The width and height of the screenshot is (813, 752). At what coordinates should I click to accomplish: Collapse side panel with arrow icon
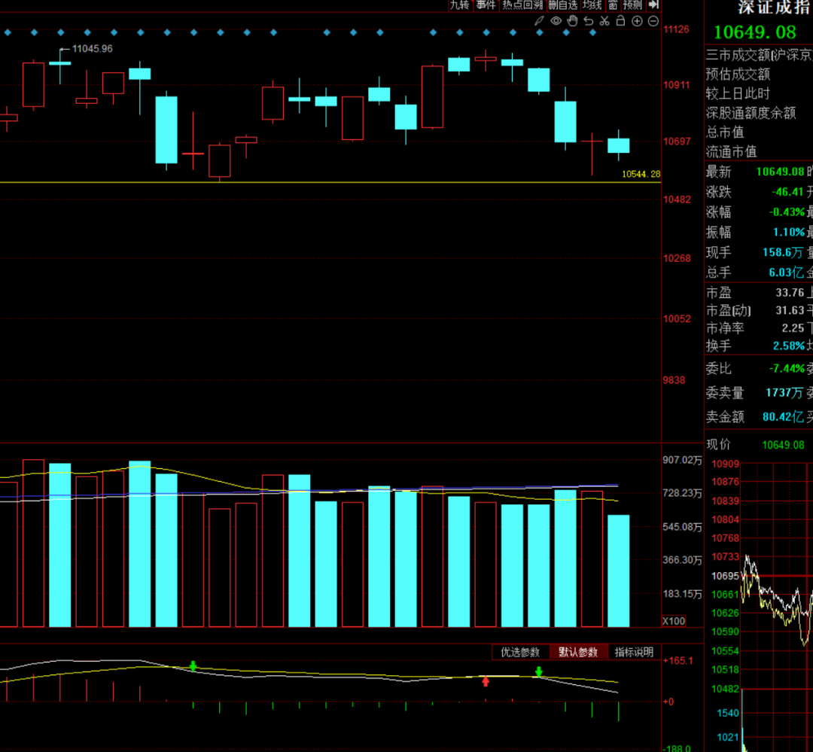click(653, 5)
